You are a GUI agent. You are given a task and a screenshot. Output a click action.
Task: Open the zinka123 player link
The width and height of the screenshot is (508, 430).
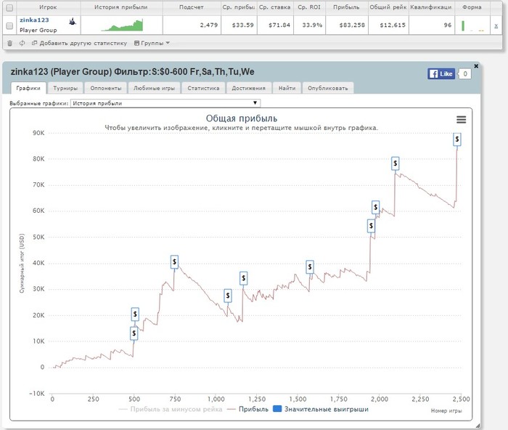pyautogui.click(x=34, y=20)
